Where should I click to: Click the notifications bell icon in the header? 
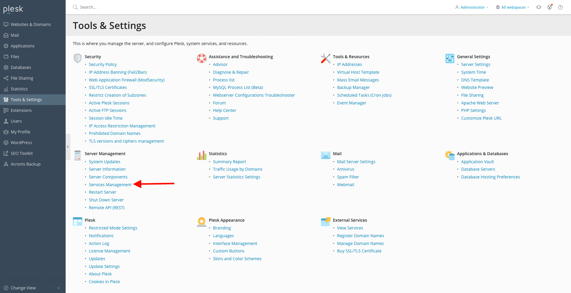(539, 7)
